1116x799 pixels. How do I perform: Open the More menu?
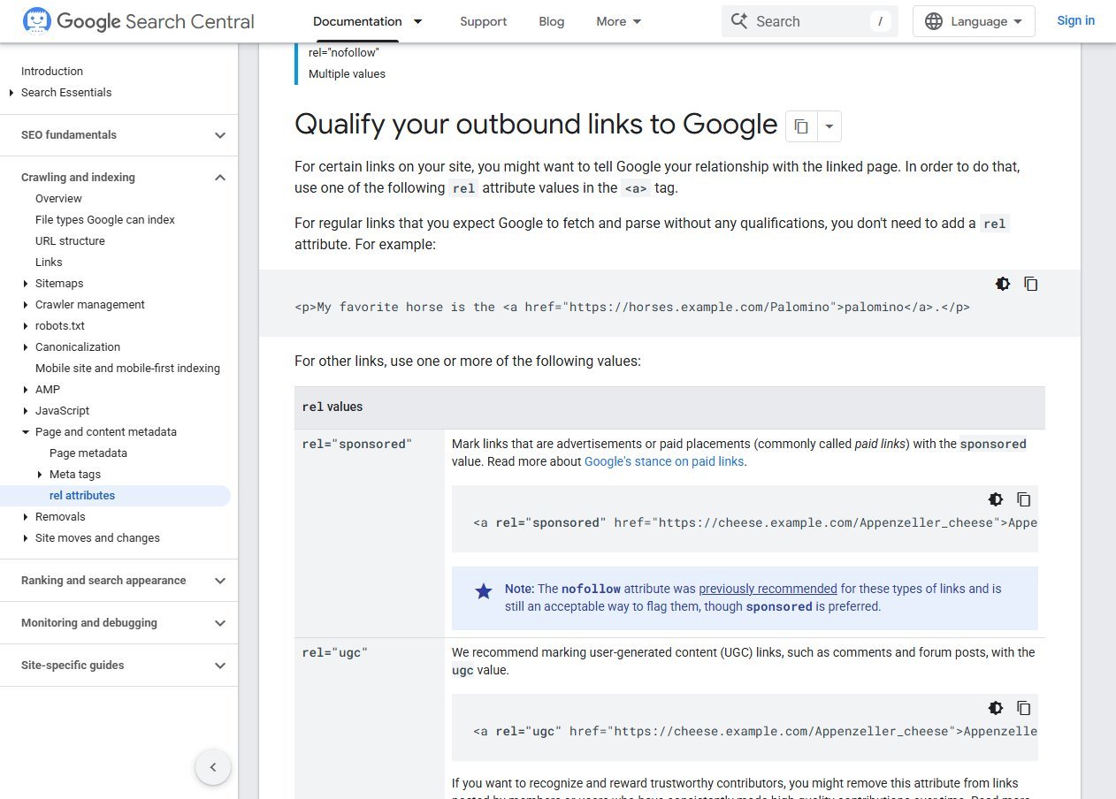619,21
